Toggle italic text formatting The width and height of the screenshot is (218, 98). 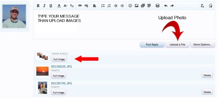[x=44, y=6]
